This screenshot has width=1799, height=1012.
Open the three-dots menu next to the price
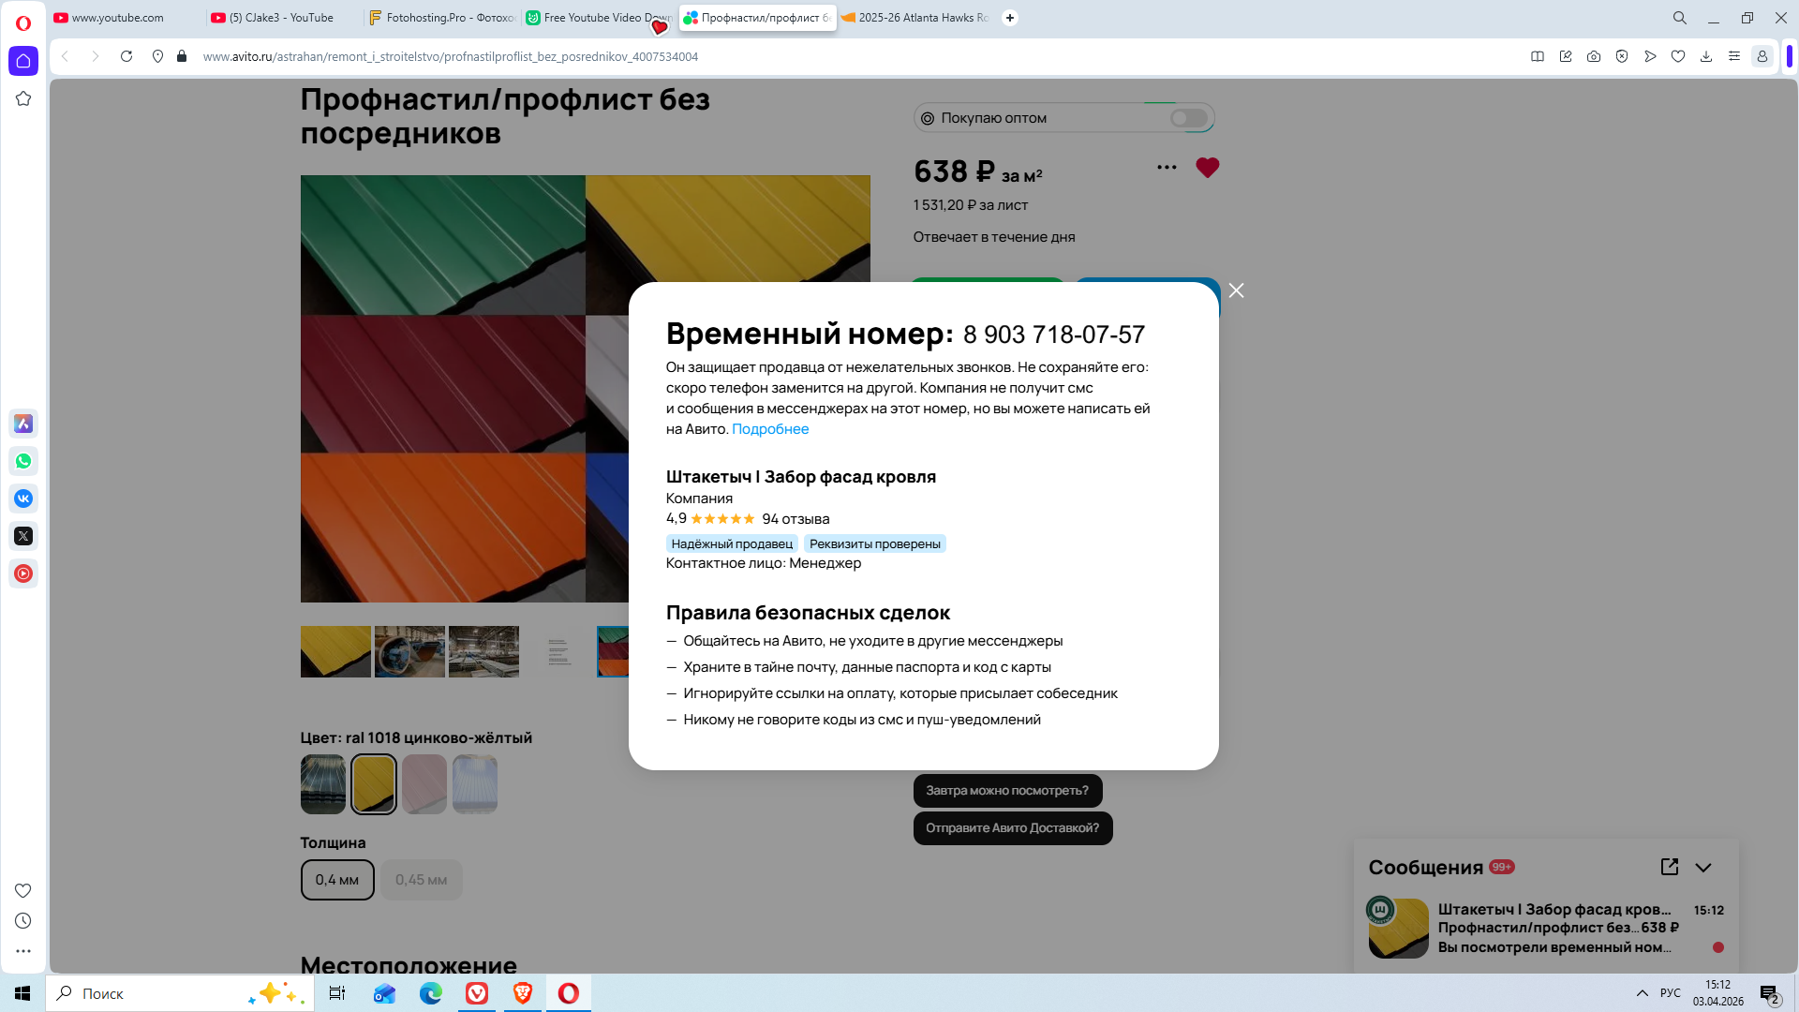tap(1166, 168)
